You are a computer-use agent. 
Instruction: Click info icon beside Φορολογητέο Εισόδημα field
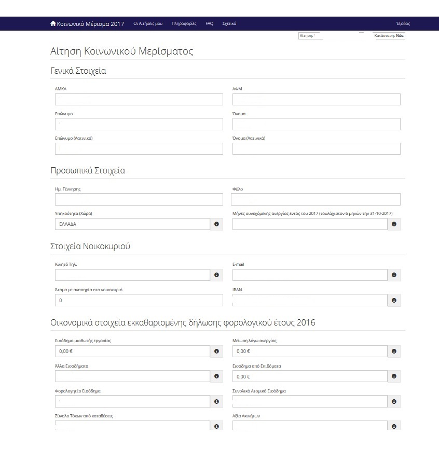pos(216,401)
